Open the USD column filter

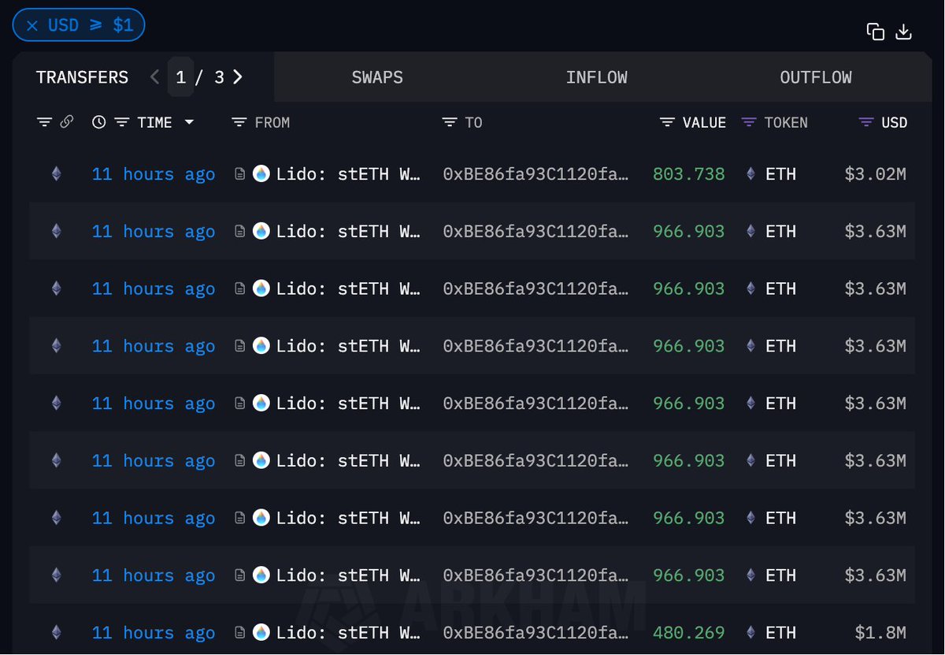tap(866, 122)
